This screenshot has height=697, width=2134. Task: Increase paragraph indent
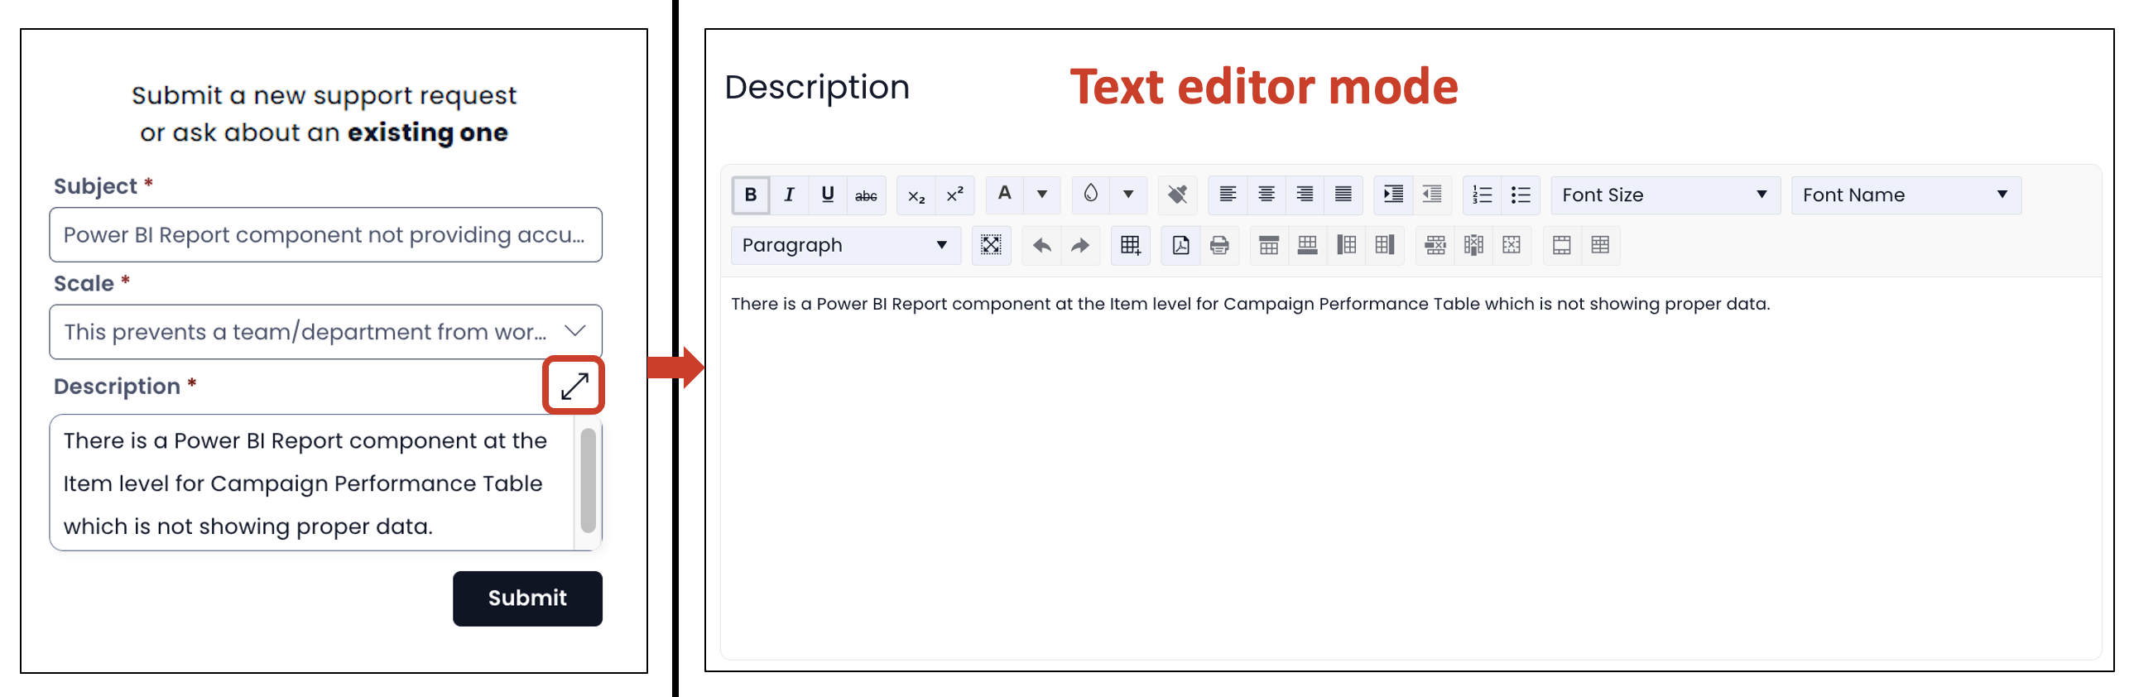(1393, 195)
